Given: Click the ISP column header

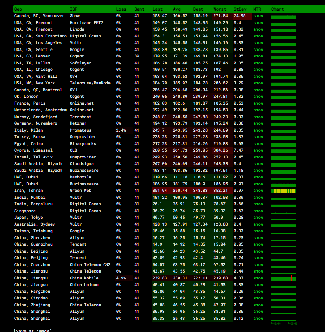Looking at the screenshot, I should (74, 9).
